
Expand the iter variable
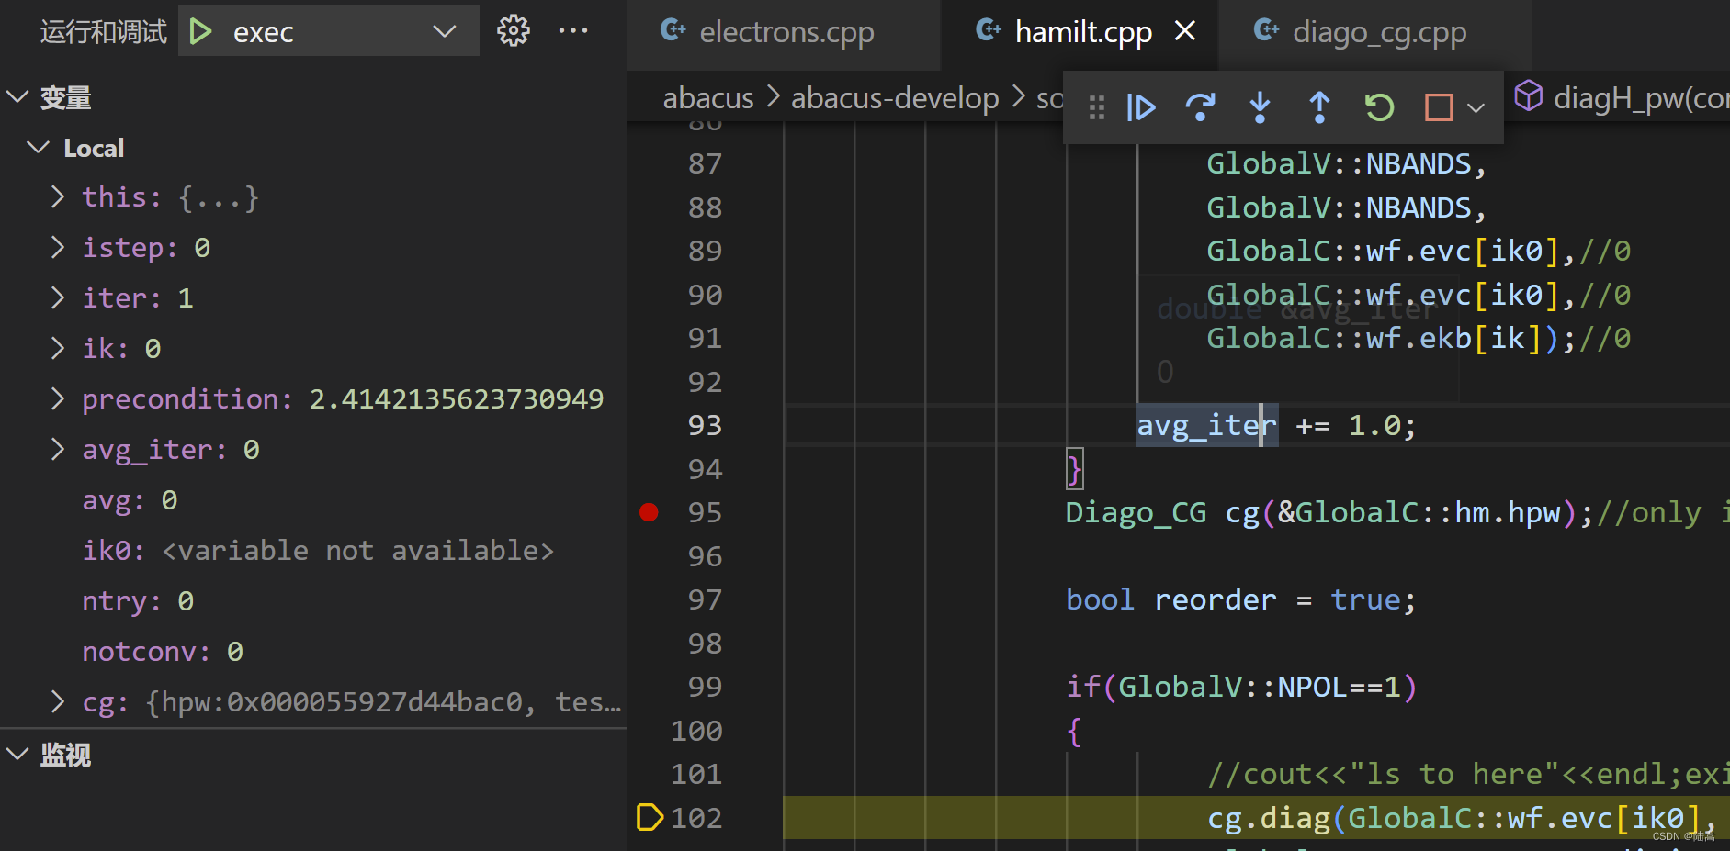tap(58, 297)
